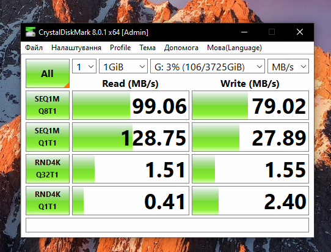Start the RND4K Q32T1 test

coord(48,169)
